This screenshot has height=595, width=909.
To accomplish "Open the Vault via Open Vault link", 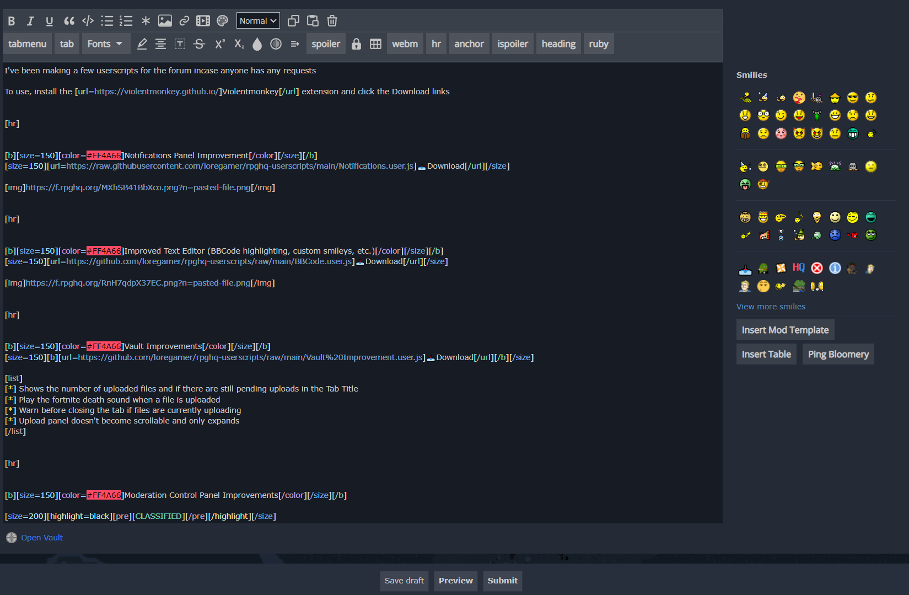I will pyautogui.click(x=42, y=538).
